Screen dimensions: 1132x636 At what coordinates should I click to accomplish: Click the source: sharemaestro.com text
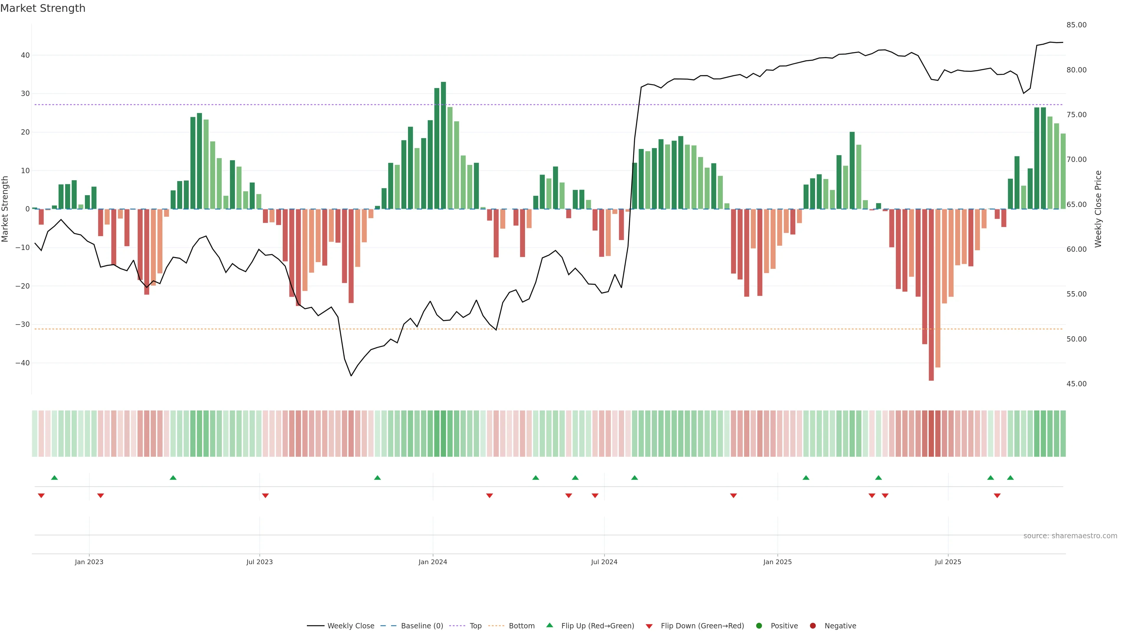(1070, 536)
